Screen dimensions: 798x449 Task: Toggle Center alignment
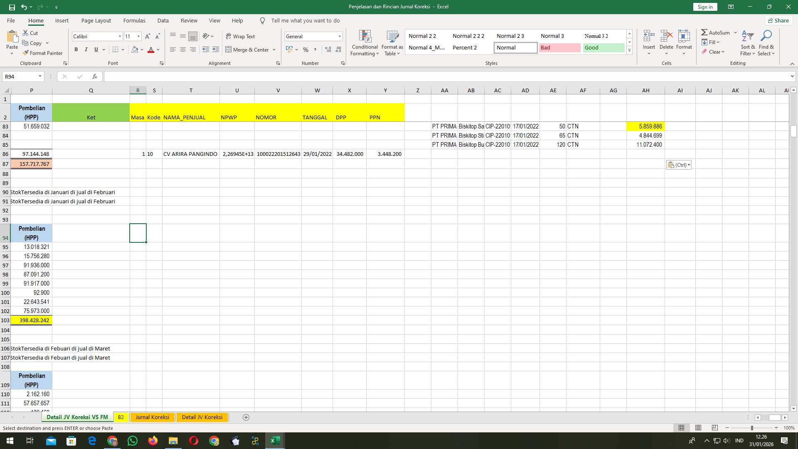tap(183, 49)
